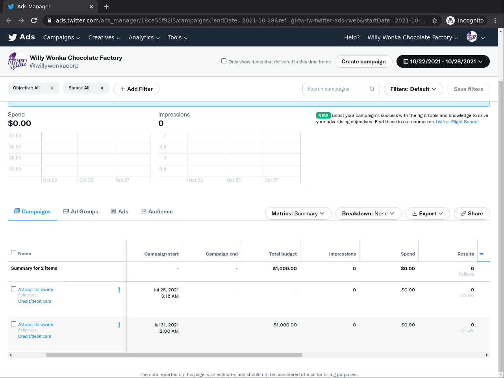Open a new browser tab
504x378 pixels.
[106, 7]
